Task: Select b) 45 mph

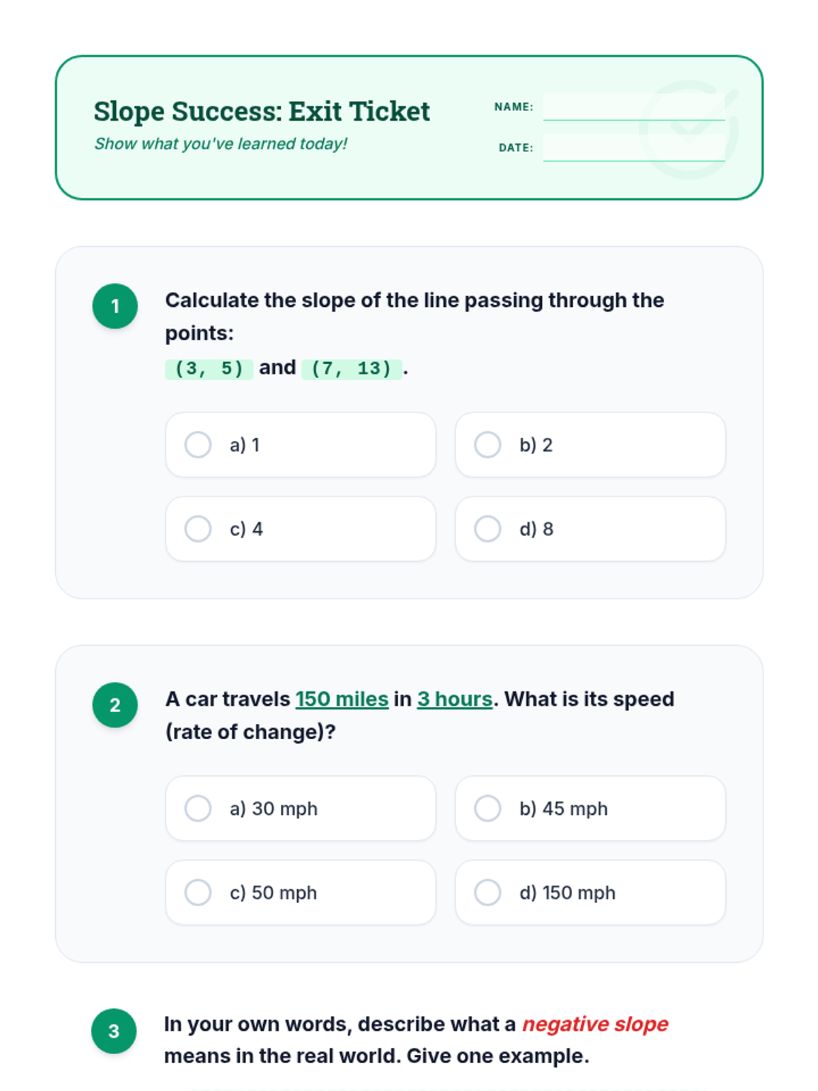Action: coord(590,808)
